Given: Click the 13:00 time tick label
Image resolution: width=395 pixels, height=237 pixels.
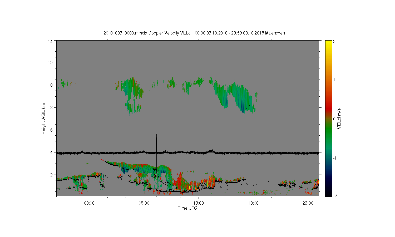Looking at the screenshot, I should coord(199,203).
